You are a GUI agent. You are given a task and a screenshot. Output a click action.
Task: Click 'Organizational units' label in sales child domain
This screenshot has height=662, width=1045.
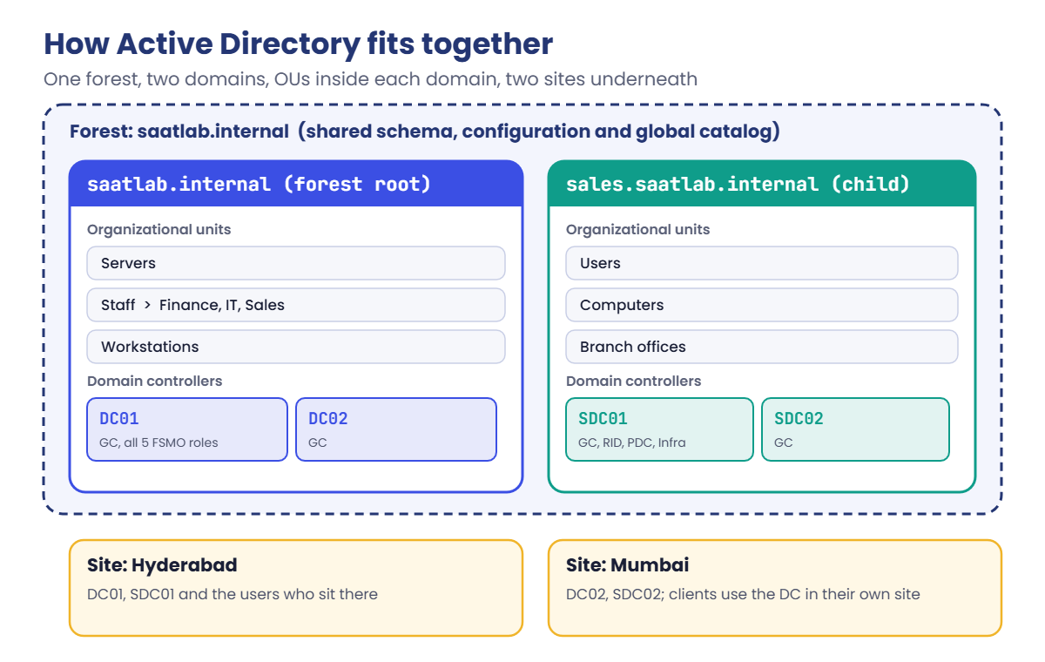point(638,230)
